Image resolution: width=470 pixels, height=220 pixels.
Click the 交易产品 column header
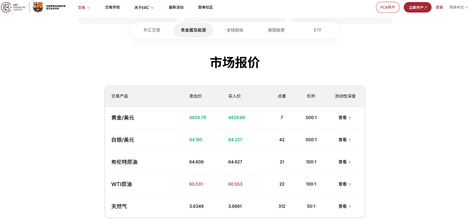119,96
